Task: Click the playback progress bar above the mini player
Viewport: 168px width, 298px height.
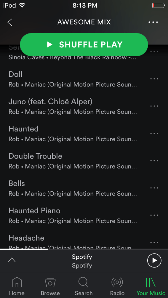Action: click(84, 249)
